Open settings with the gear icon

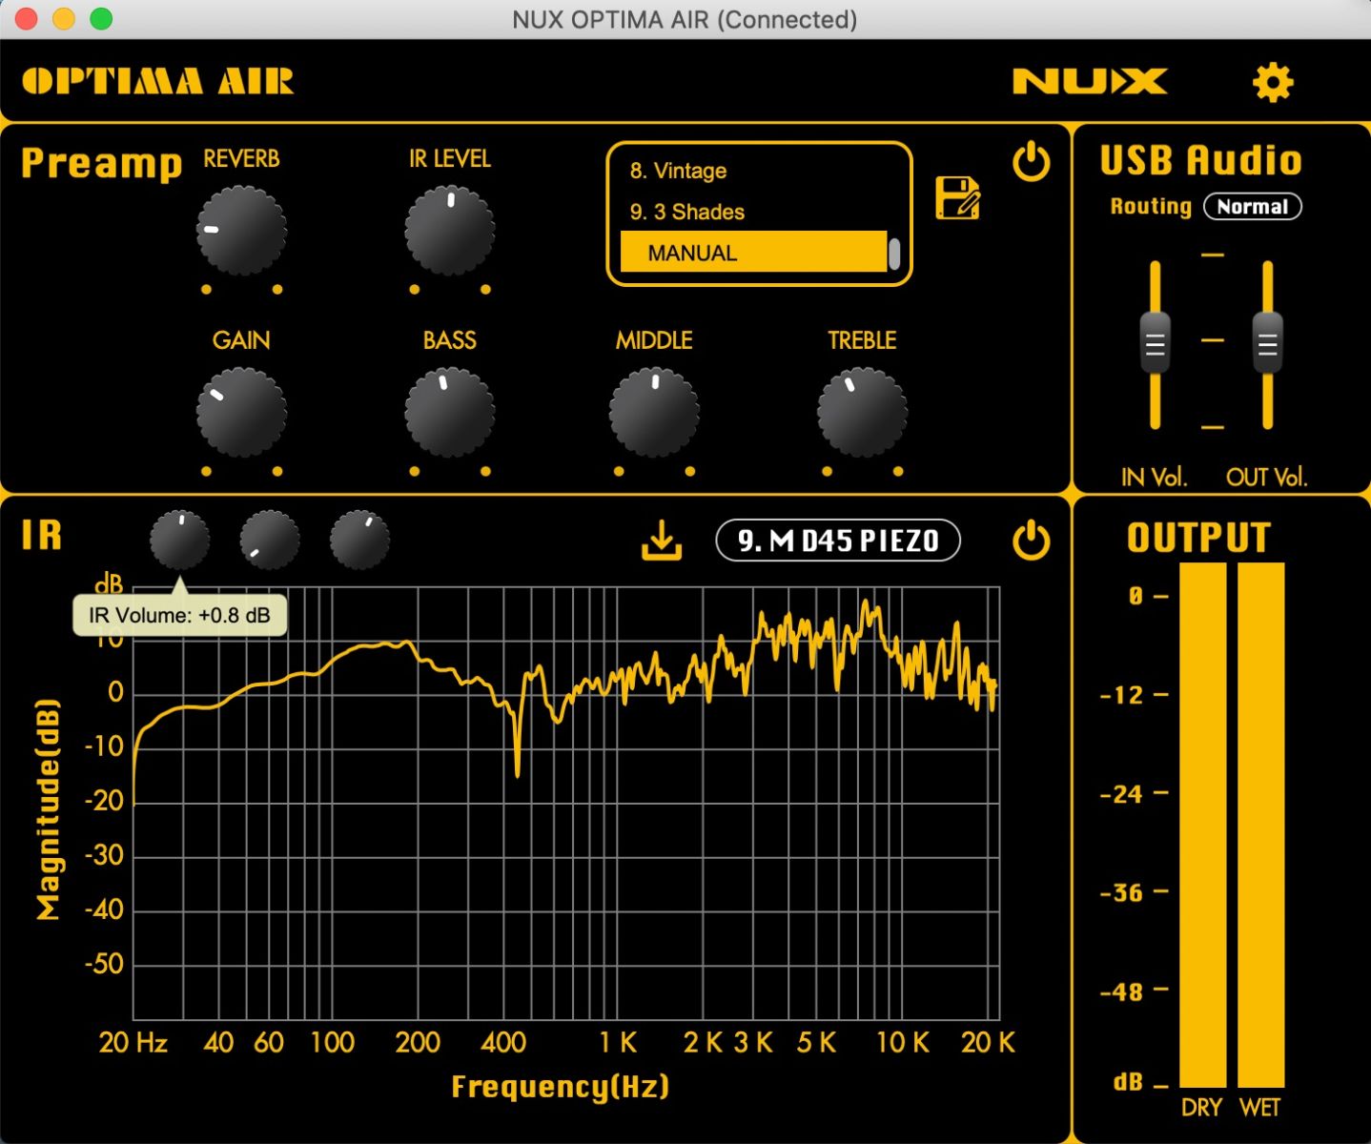(1272, 83)
